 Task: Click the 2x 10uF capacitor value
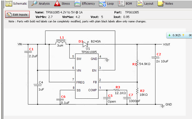click(x=162, y=61)
